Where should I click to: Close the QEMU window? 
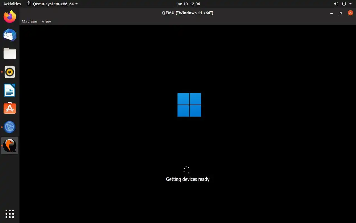[x=350, y=13]
